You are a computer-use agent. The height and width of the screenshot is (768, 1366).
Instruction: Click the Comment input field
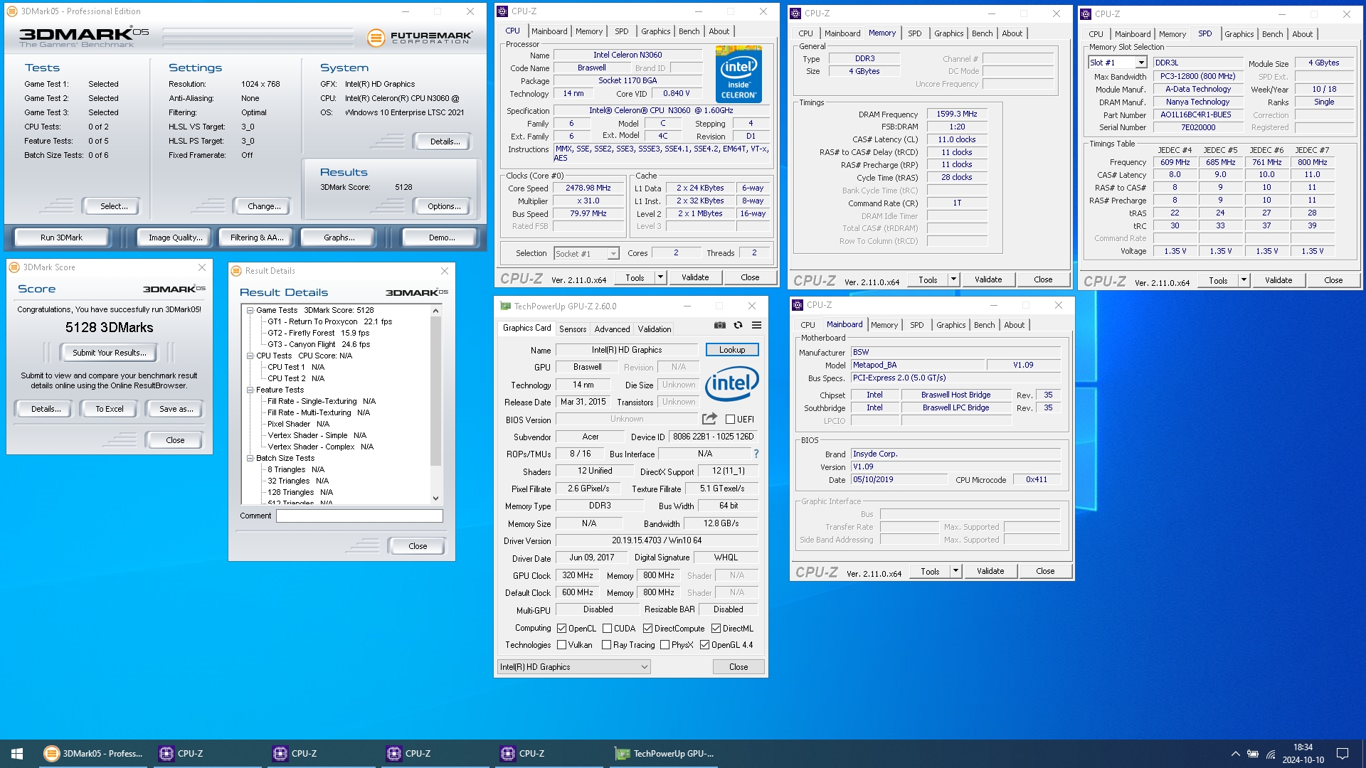[359, 516]
